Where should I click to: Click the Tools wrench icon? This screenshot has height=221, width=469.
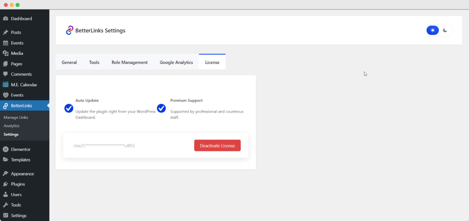[5, 205]
